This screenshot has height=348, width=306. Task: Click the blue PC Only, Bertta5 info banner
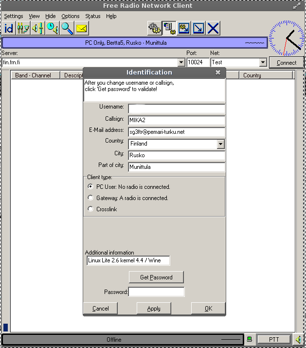click(x=135, y=43)
